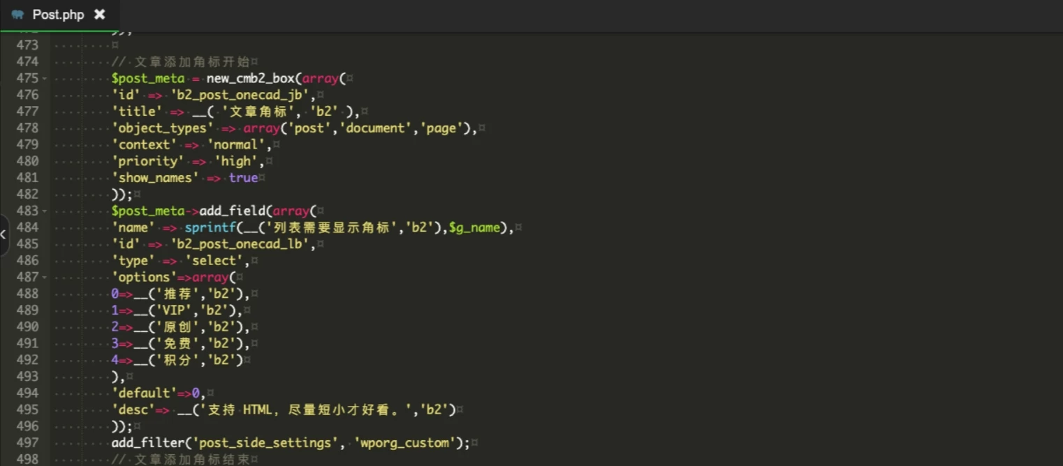Viewport: 1063px width, 466px height.
Task: Click line number 490 in the gutter
Action: click(27, 327)
